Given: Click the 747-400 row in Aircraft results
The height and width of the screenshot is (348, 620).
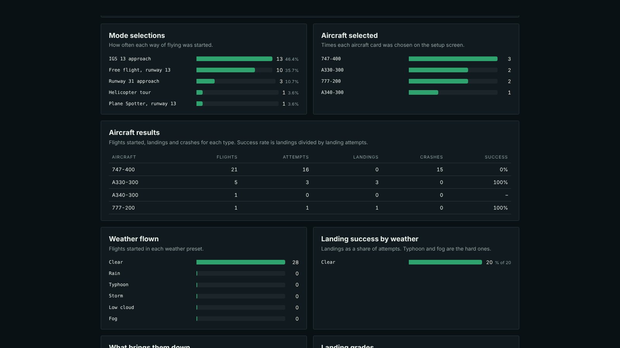Looking at the screenshot, I should coord(310,169).
